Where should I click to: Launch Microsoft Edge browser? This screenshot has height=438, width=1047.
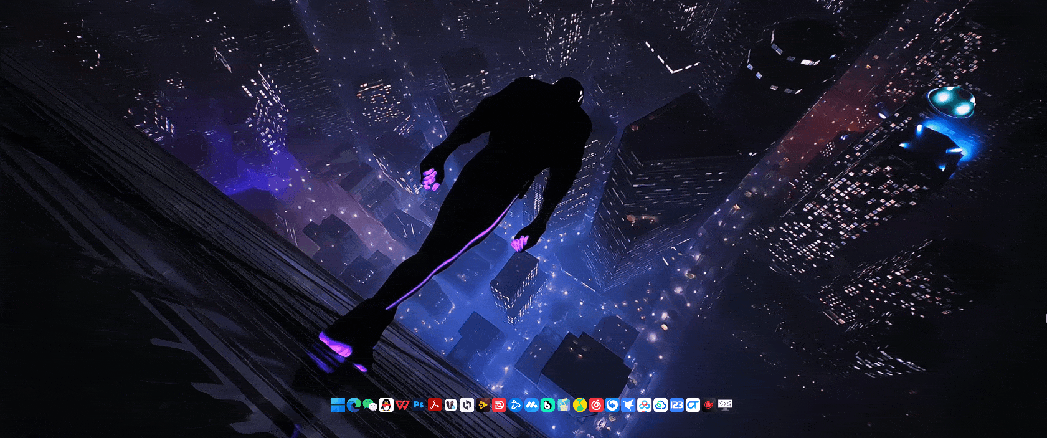click(354, 405)
